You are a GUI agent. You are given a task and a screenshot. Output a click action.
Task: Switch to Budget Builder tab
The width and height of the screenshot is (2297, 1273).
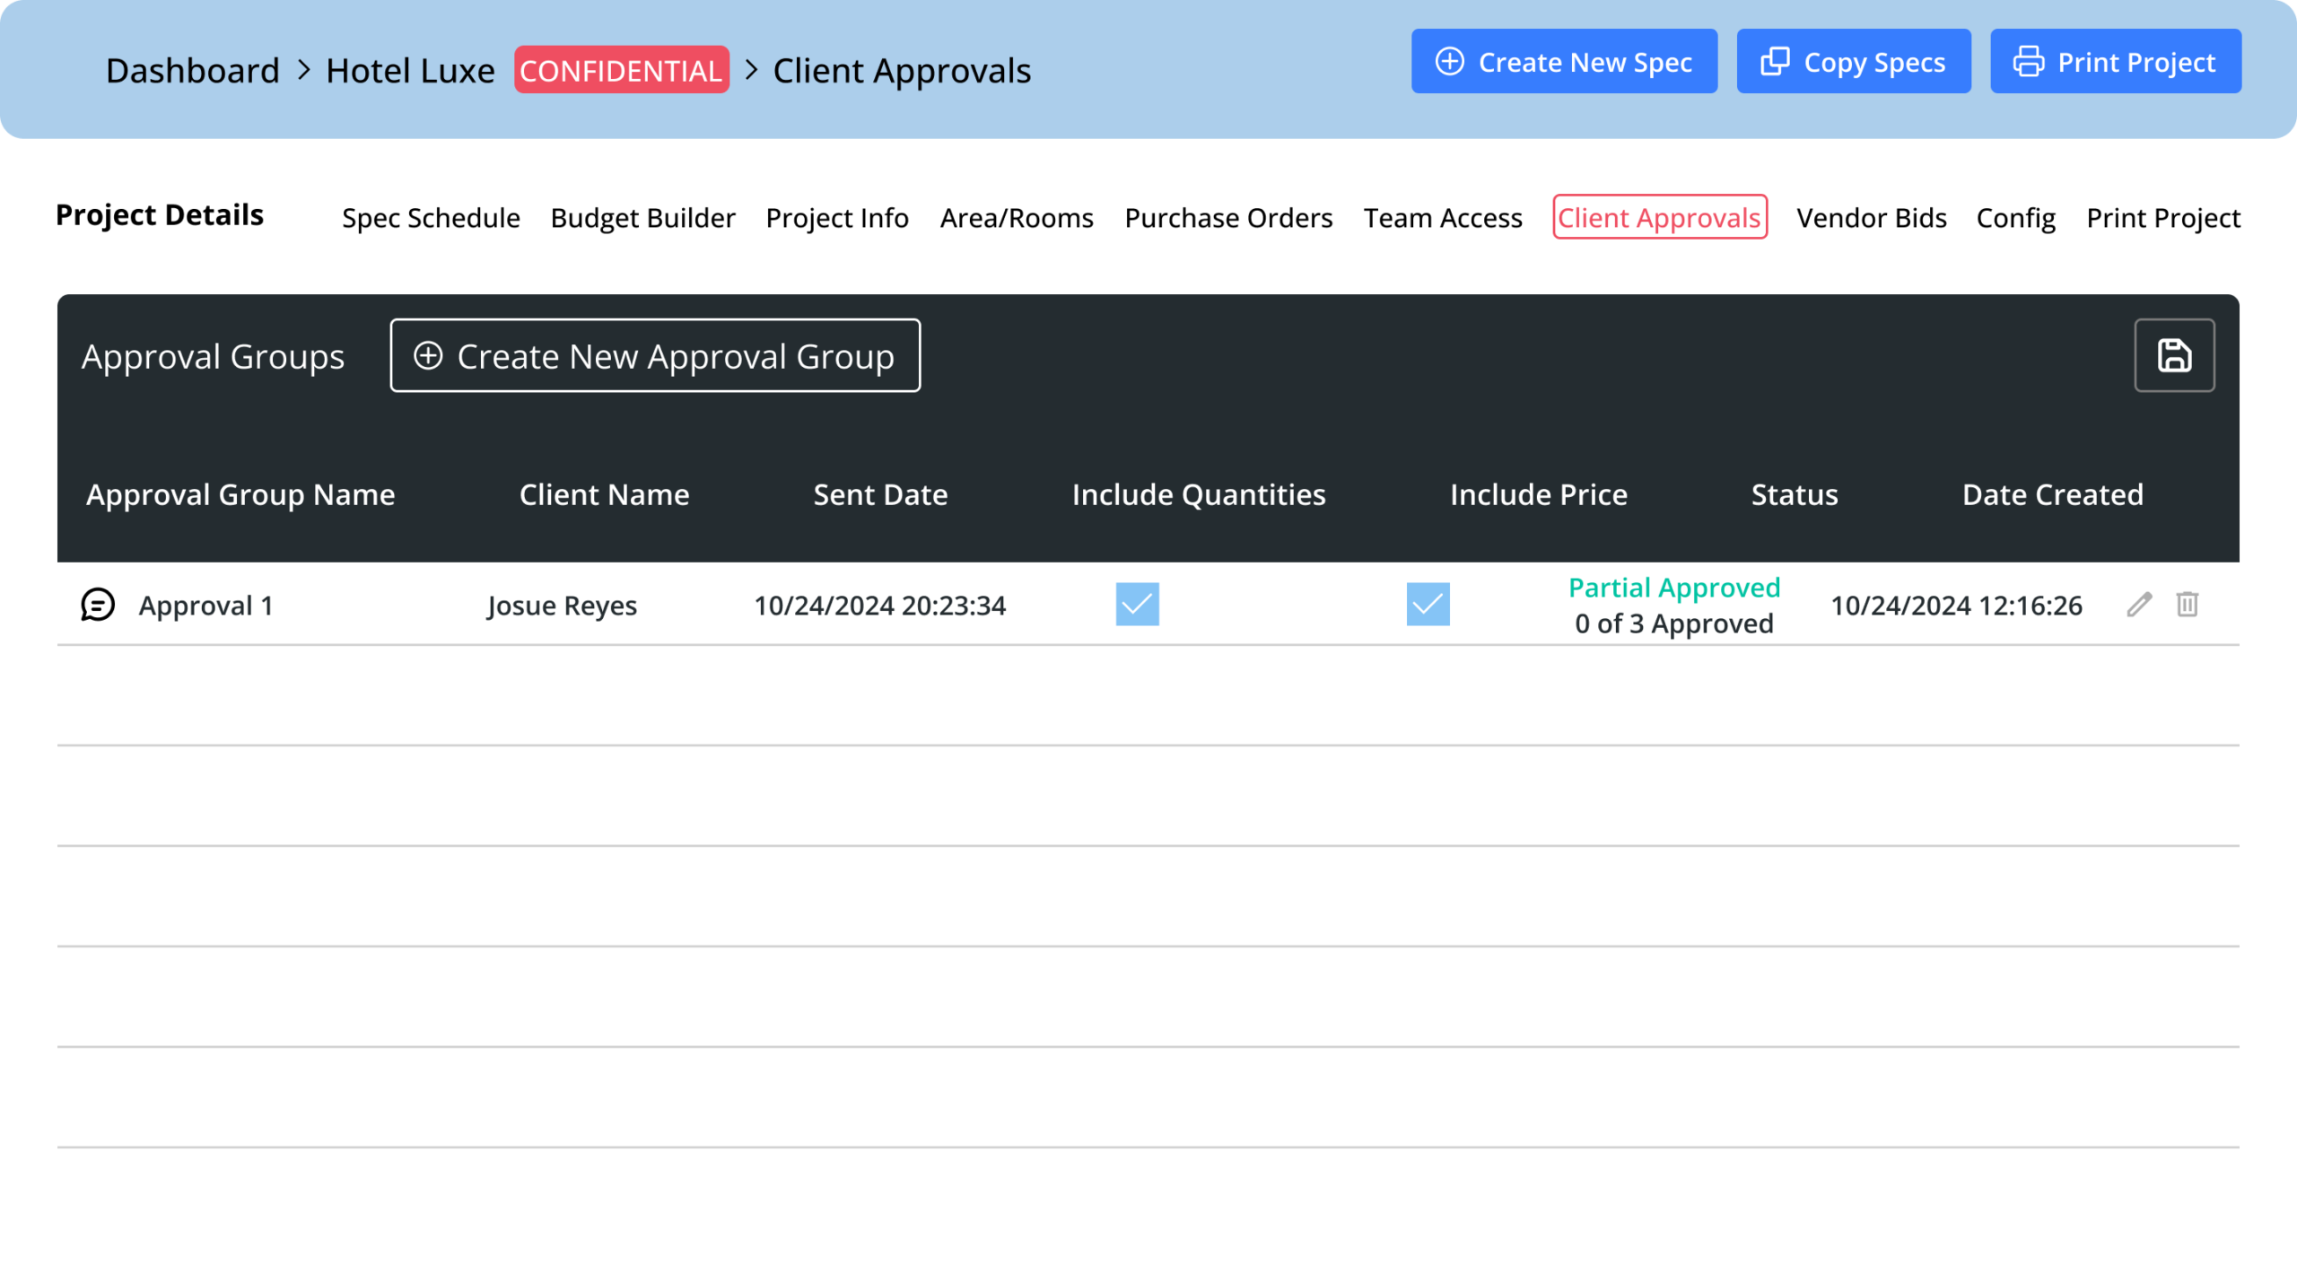pos(642,218)
